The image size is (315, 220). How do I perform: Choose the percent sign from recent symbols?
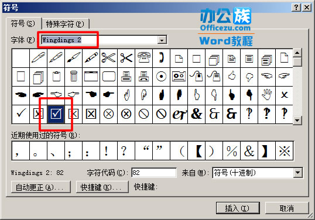[x=232, y=151]
